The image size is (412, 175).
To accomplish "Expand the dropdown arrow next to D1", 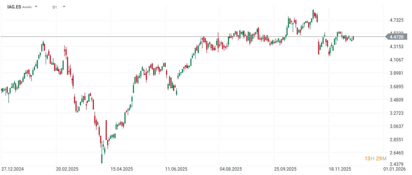I will point(64,7).
